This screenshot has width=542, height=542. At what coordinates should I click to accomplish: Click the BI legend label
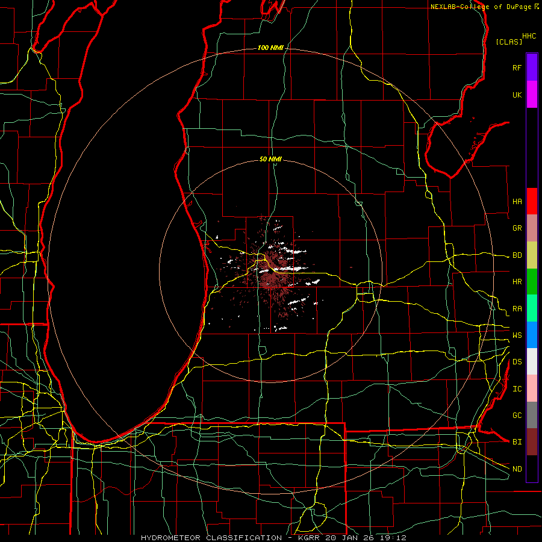[517, 442]
